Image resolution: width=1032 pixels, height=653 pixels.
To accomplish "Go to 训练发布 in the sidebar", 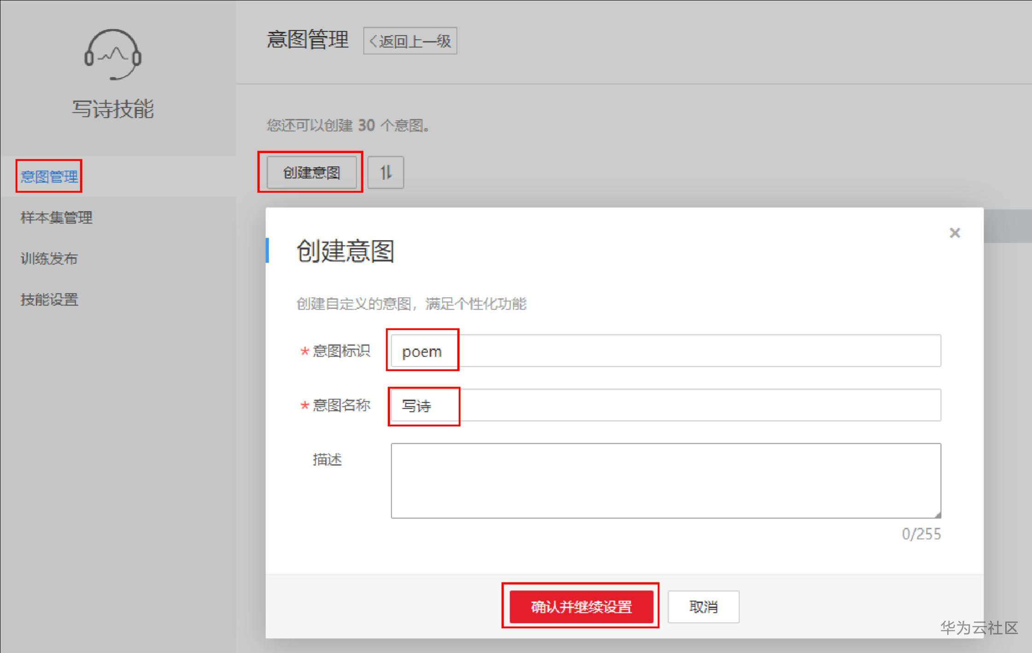I will coord(49,259).
